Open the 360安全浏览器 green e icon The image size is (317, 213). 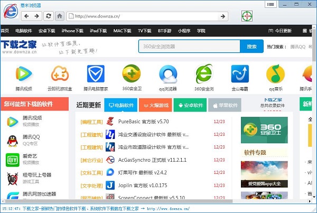tap(204, 73)
